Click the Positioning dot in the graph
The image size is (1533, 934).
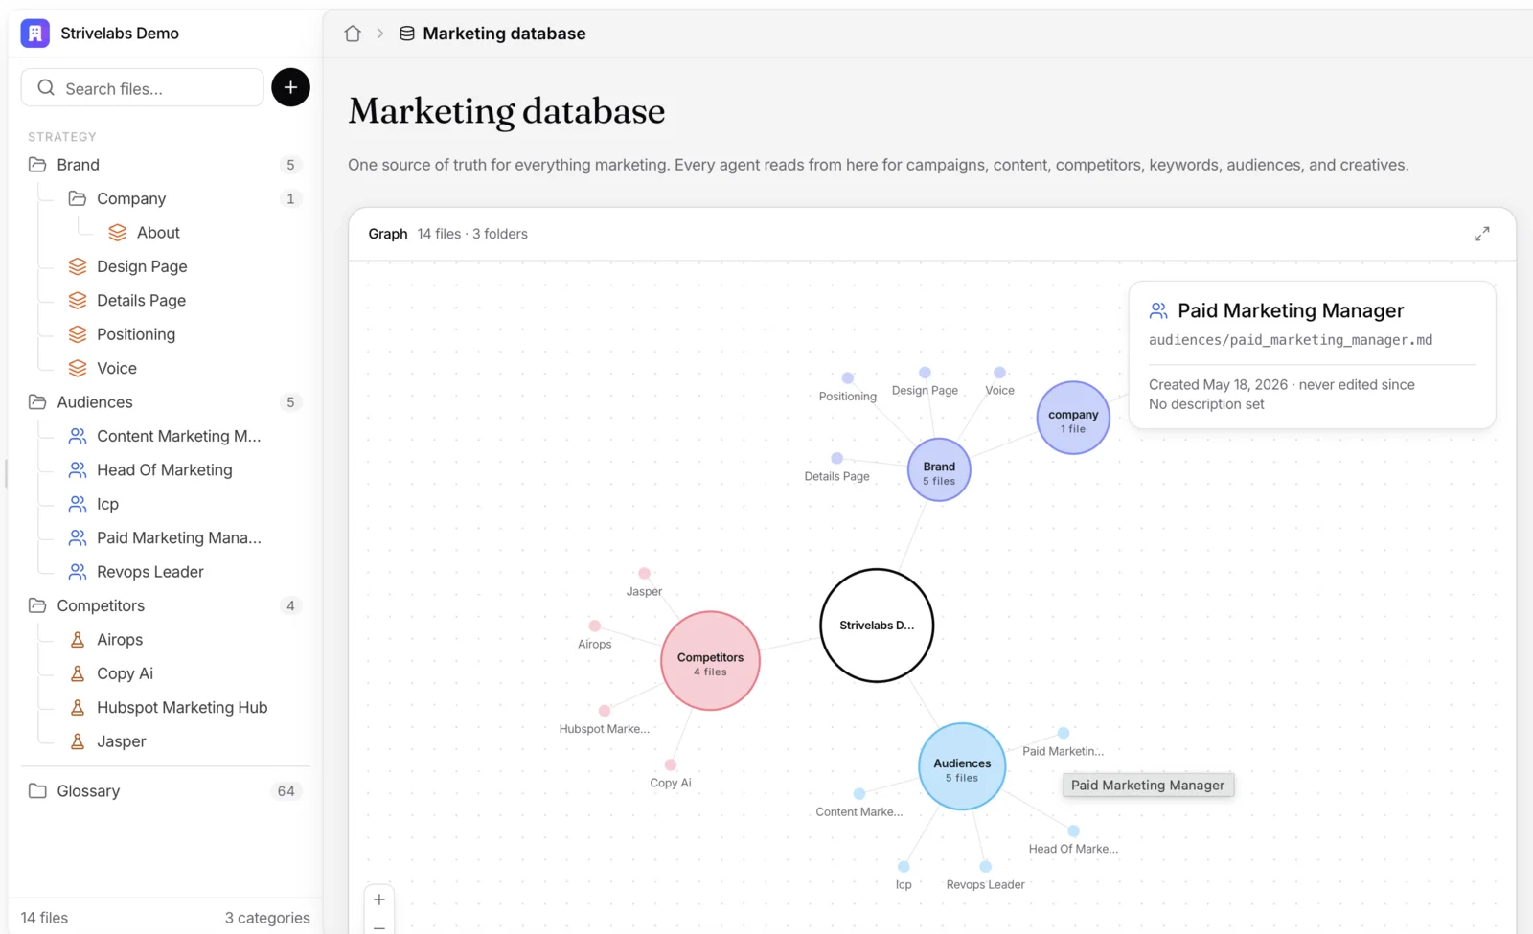[x=847, y=378]
